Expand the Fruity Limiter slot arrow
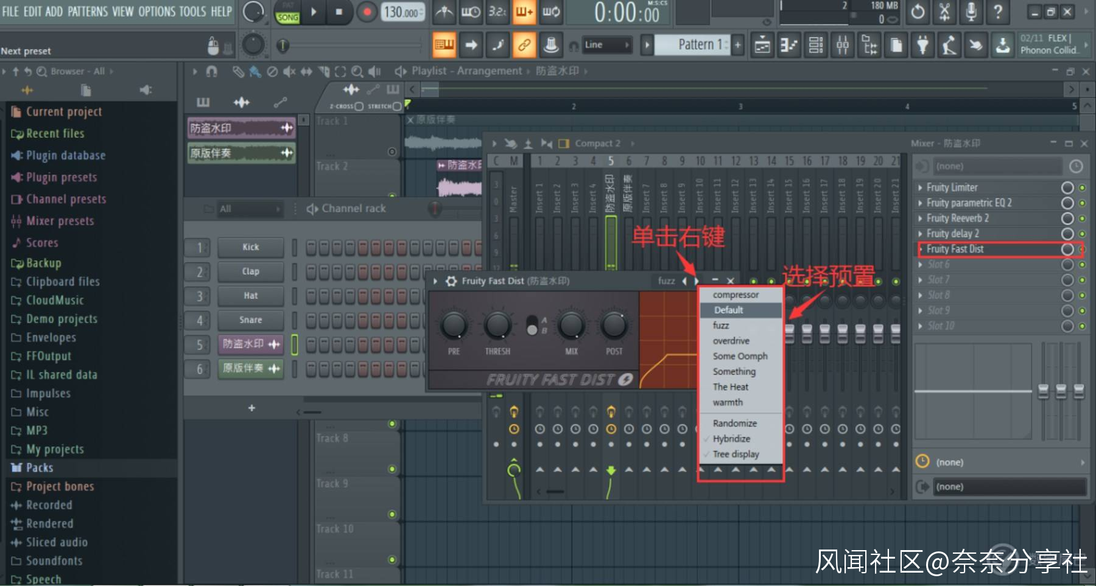Image resolution: width=1096 pixels, height=586 pixels. (x=920, y=187)
